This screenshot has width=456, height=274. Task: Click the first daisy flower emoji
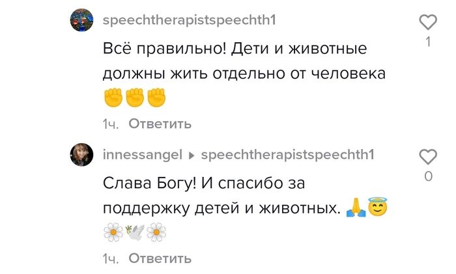[113, 232]
